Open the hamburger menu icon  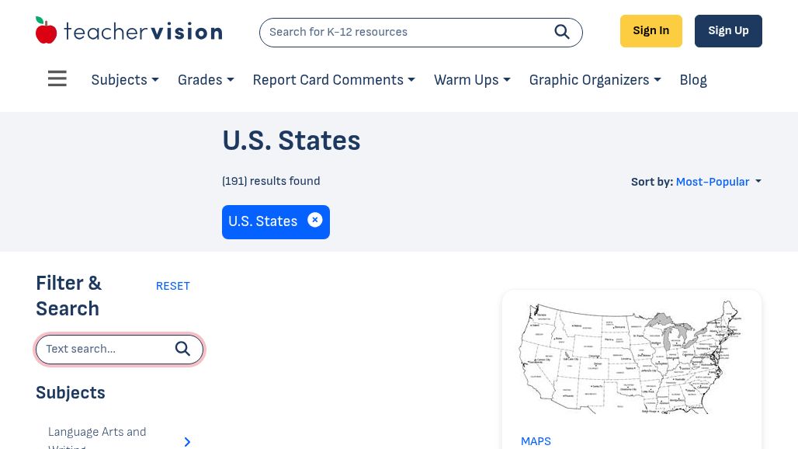click(57, 79)
